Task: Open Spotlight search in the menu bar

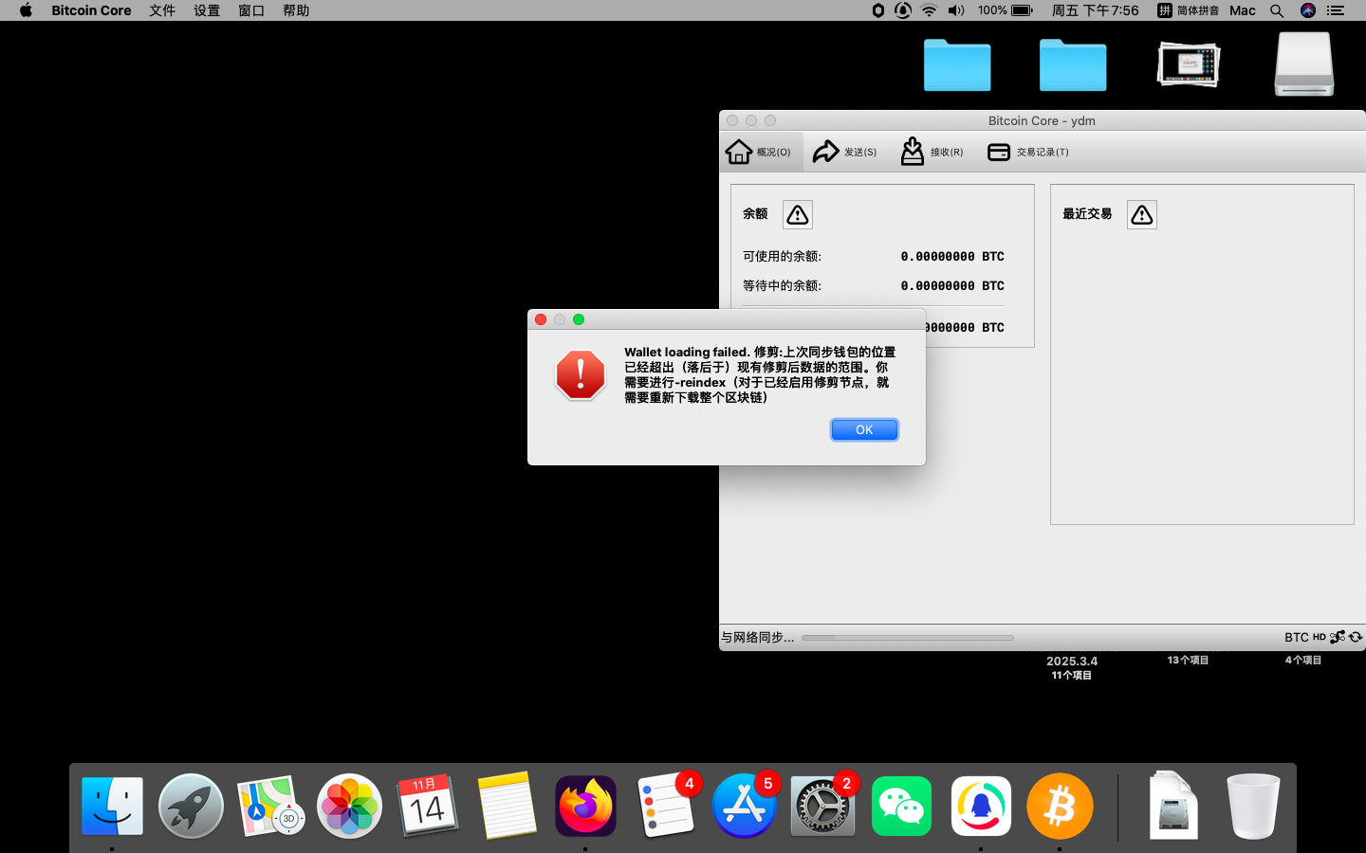Action: 1277,10
